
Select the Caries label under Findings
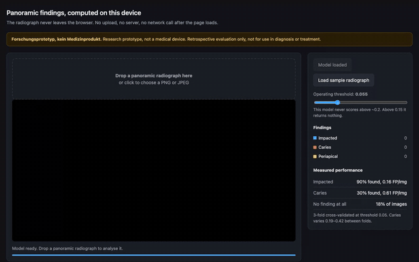[325, 147]
